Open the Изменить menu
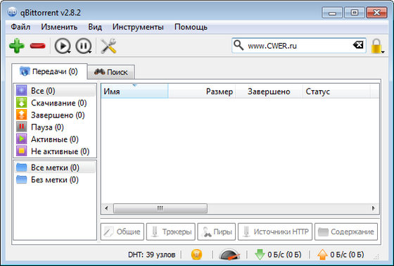 (59, 27)
